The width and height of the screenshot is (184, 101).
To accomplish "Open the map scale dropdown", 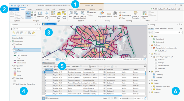I will pyautogui.click(x=54, y=60).
